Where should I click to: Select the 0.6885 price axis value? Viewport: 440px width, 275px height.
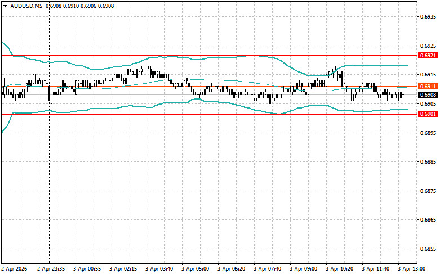(x=428, y=162)
